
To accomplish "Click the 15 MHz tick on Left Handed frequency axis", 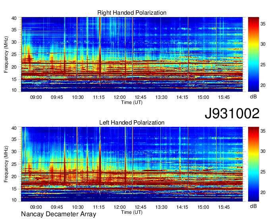I will click(14, 189).
